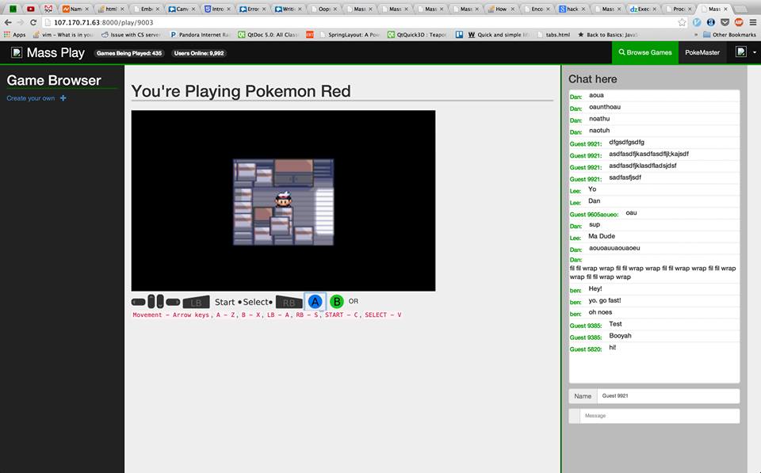Click the chat message 'yo. go fast!'
The image size is (761, 473).
click(x=604, y=300)
